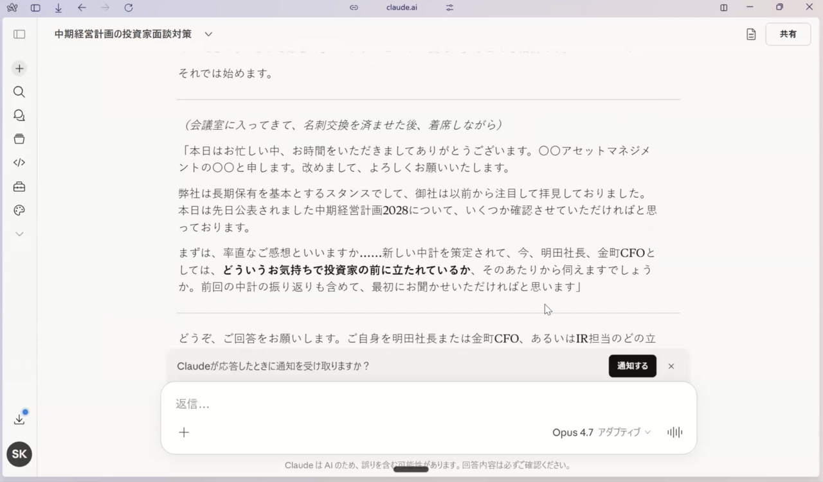Toggle split view icon in title bar
This screenshot has width=823, height=482.
[724, 8]
